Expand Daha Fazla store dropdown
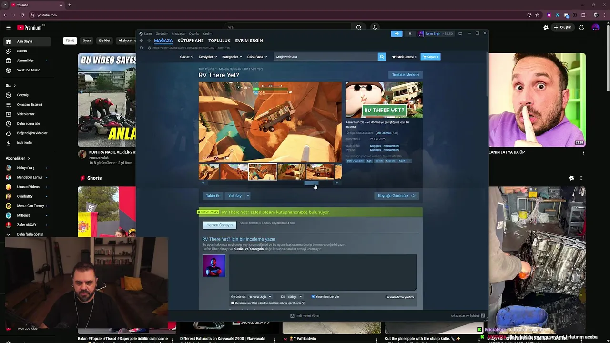 257,57
